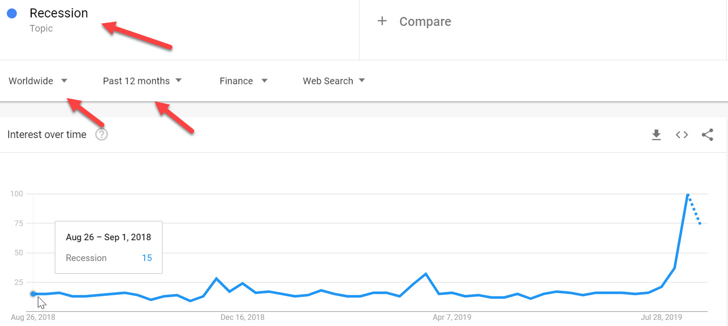Open the Finance category dropdown
The height and width of the screenshot is (326, 728).
pyautogui.click(x=244, y=81)
